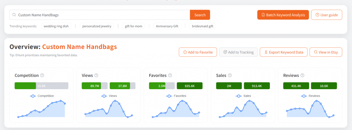Select trending keyword wedding ring dish
The width and height of the screenshot is (352, 130).
pyautogui.click(x=56, y=26)
